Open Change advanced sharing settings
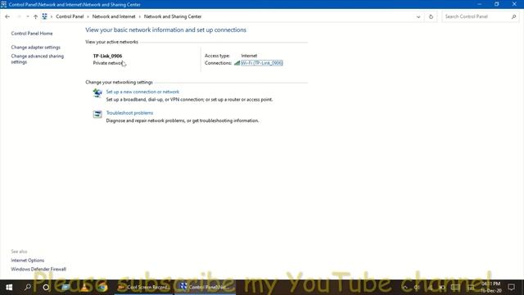The height and width of the screenshot is (295, 524). click(x=37, y=59)
